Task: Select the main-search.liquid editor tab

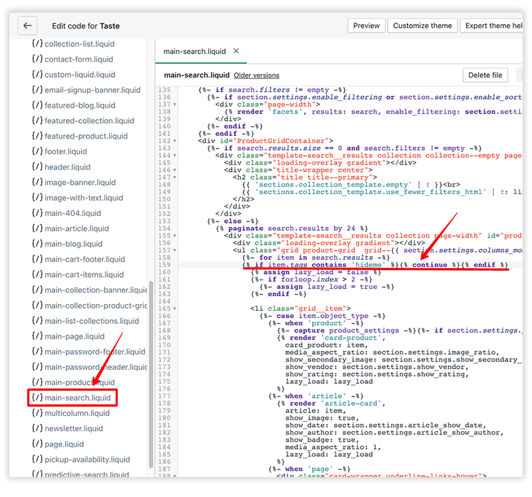Action: (195, 51)
